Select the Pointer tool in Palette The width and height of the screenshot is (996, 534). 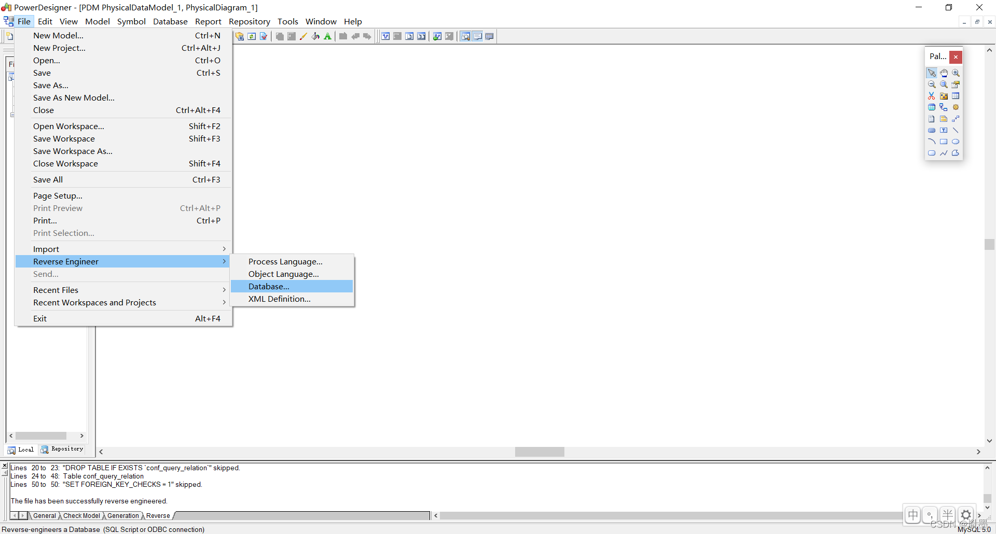pyautogui.click(x=932, y=73)
